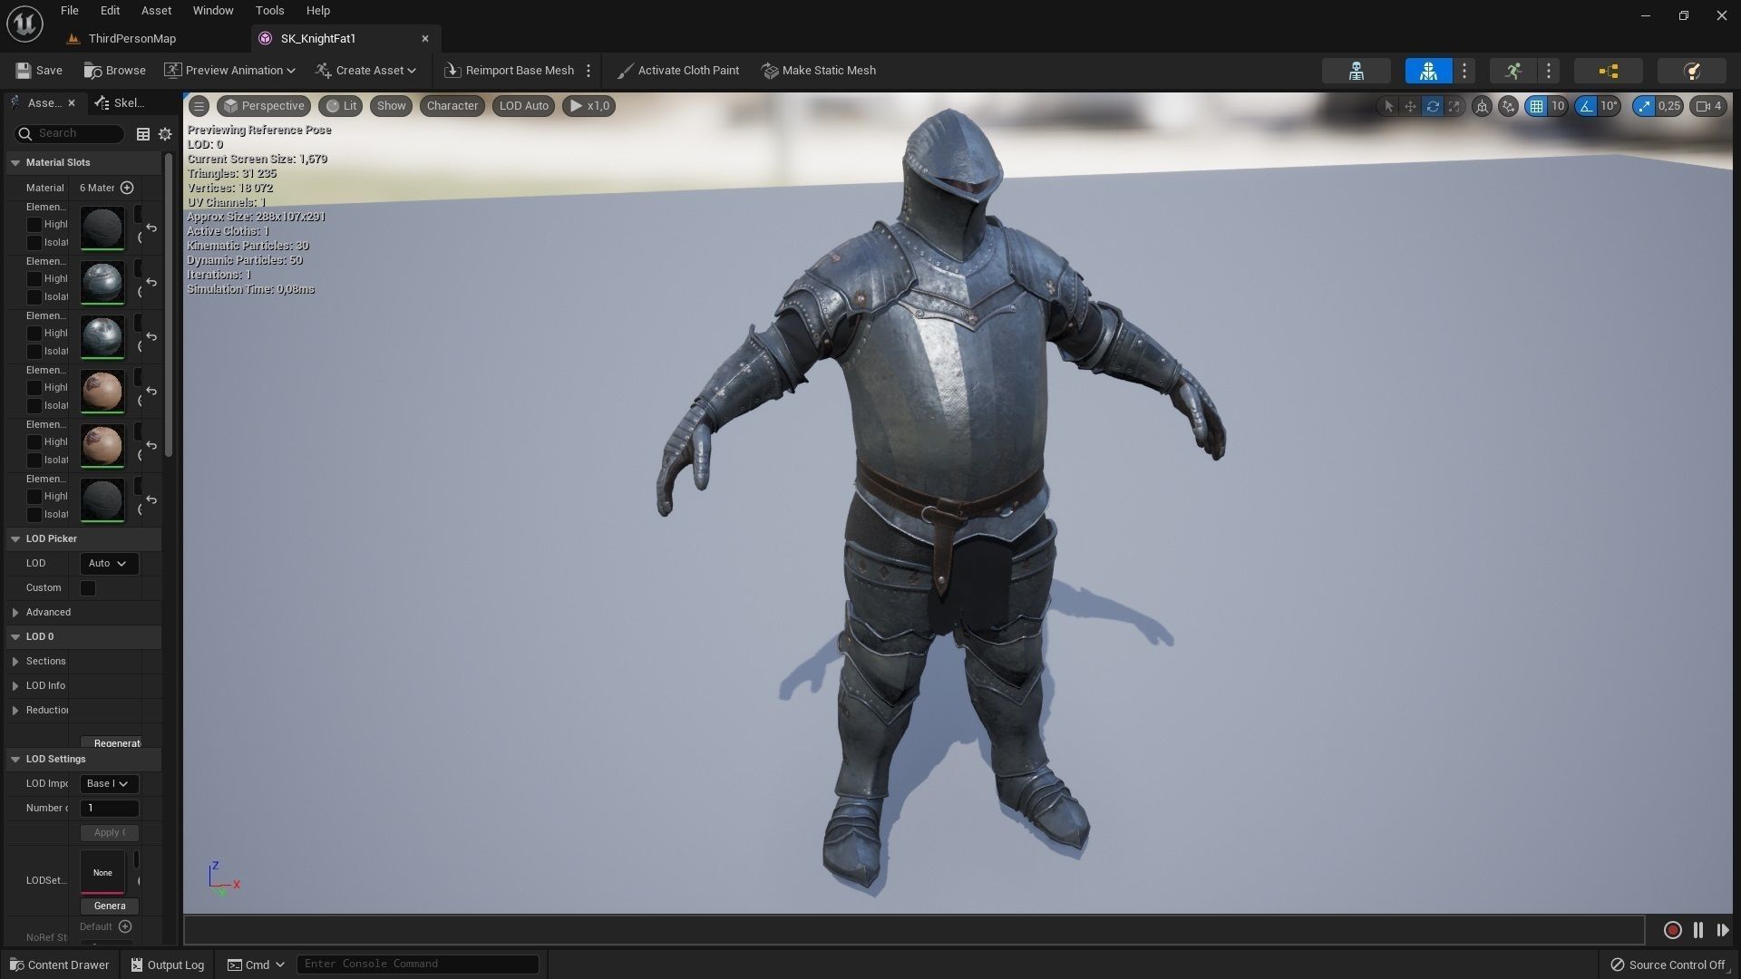Open Animation mode running-figure icon

pyautogui.click(x=1513, y=71)
